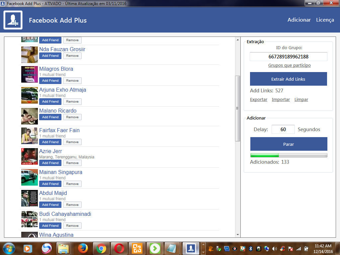Add Friend for Mainan Singapura

[x=50, y=184]
